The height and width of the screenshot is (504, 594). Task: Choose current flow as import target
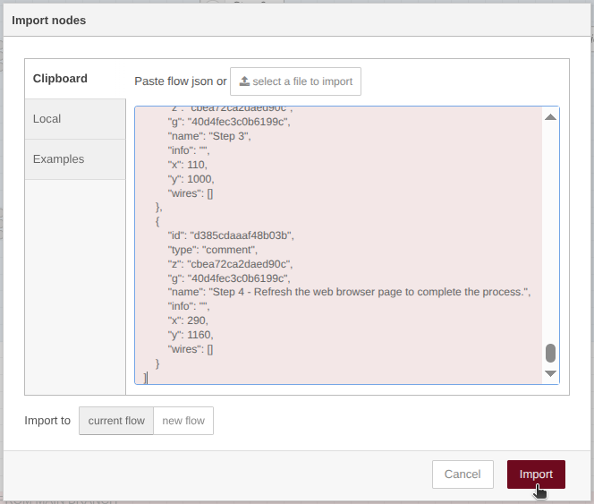116,421
